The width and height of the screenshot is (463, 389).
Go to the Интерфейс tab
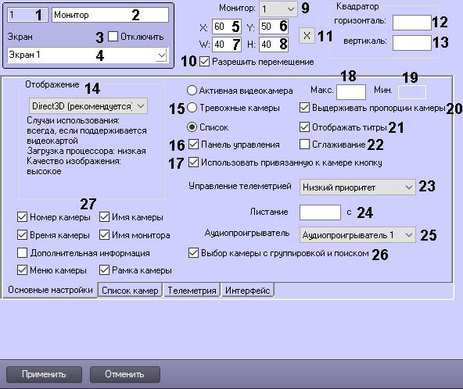coord(247,291)
